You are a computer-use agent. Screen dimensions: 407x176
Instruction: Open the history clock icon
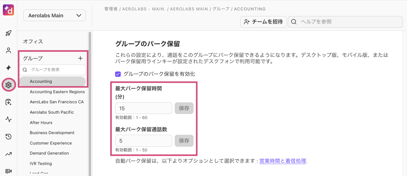click(9, 137)
